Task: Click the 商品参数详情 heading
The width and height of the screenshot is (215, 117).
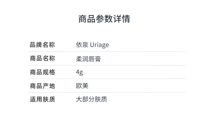Action: point(104,19)
